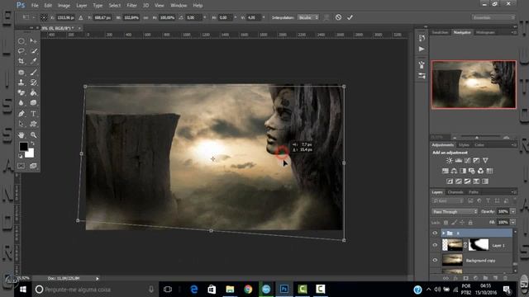Hide the Background copy layer
This screenshot has width=529, height=297.
point(435,260)
